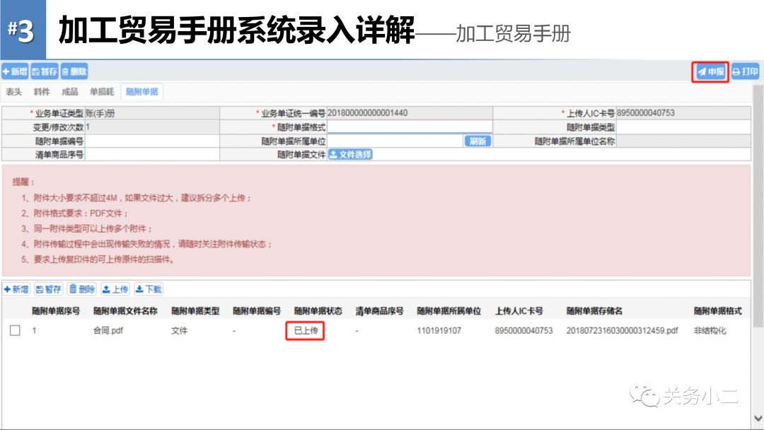Click the top toolbar 暂存 save button
The image size is (764, 430).
click(45, 71)
